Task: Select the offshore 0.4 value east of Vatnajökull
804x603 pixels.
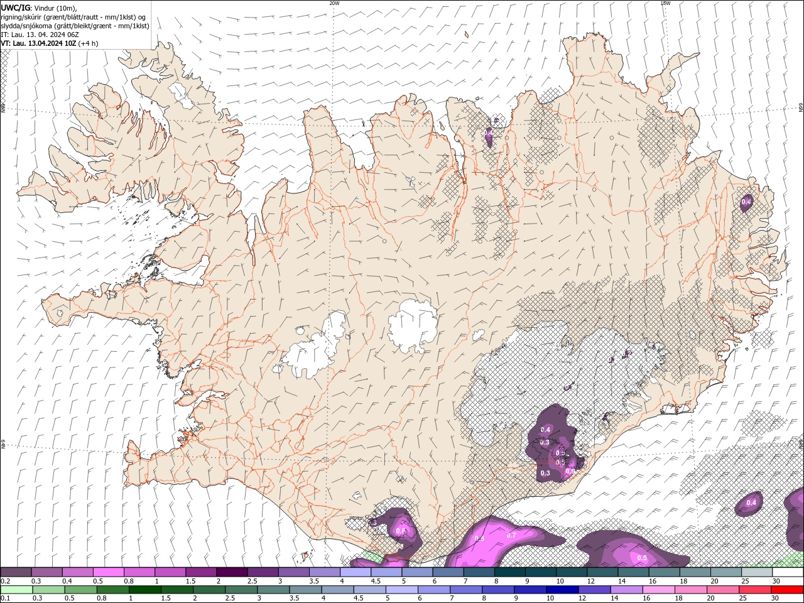Action: (x=751, y=503)
